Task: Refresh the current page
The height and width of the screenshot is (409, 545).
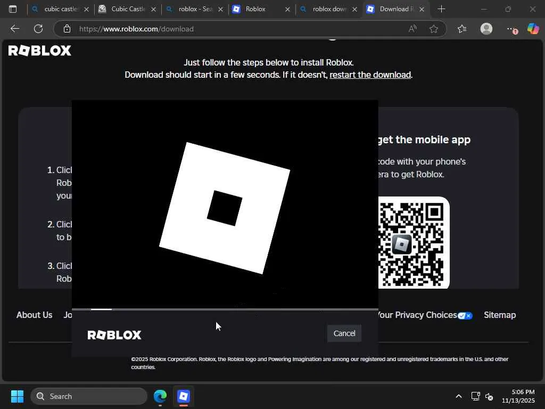Action: pyautogui.click(x=38, y=29)
